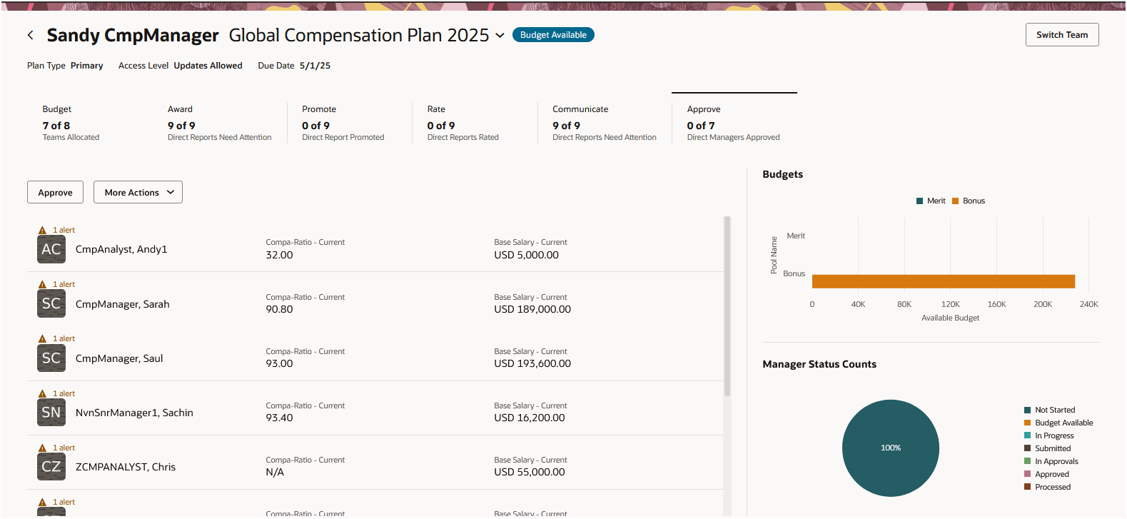Click the SN avatar for NvnSnrManager1, Sachin

point(51,412)
